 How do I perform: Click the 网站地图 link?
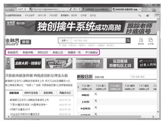(53, 15)
